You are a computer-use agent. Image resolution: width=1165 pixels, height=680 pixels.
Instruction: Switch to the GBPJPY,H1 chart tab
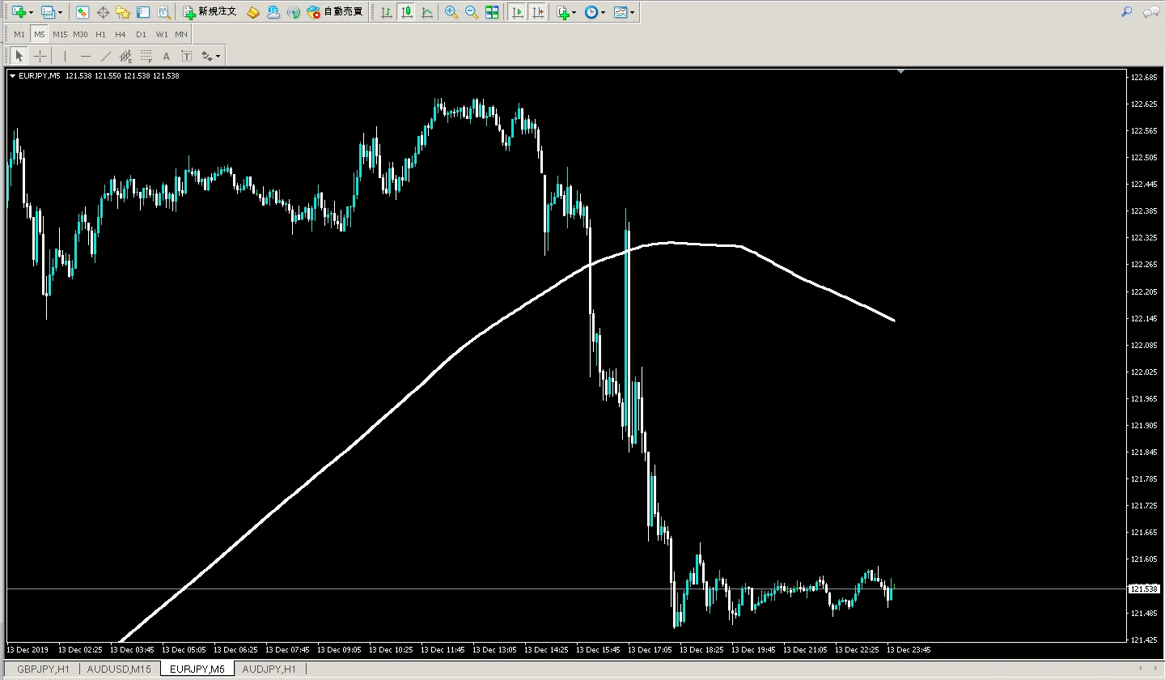pyautogui.click(x=43, y=669)
